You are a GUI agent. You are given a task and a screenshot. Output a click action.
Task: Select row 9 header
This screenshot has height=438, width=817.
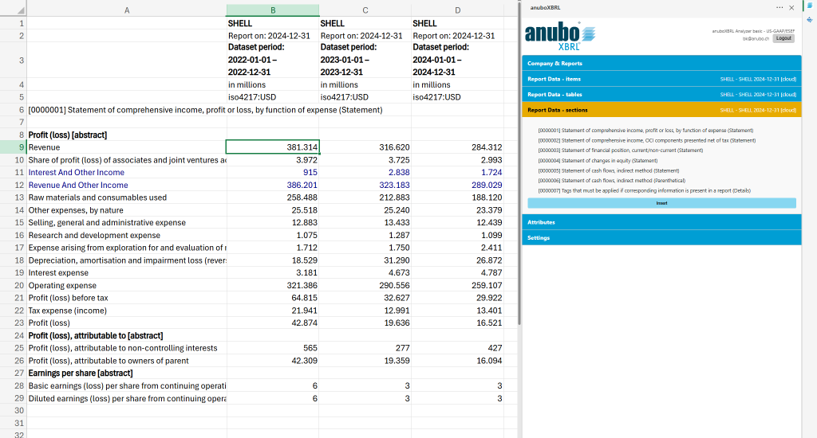pos(14,147)
